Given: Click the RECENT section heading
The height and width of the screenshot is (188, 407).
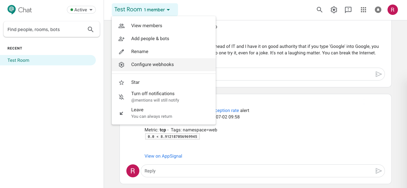Looking at the screenshot, I should point(15,48).
